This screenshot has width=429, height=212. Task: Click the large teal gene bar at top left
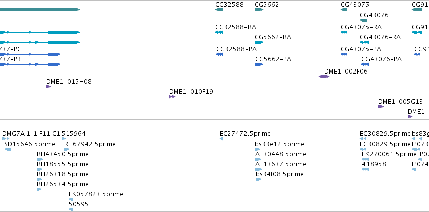40,10
